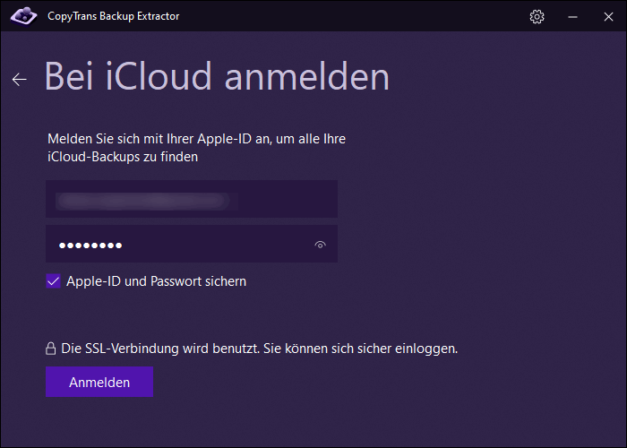
Task: Click the 'Apple-ID und Passwort sichern' label
Action: (157, 281)
